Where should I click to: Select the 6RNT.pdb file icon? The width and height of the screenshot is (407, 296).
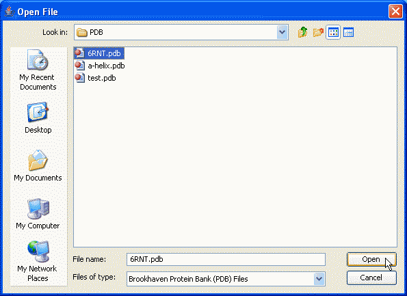pos(79,53)
